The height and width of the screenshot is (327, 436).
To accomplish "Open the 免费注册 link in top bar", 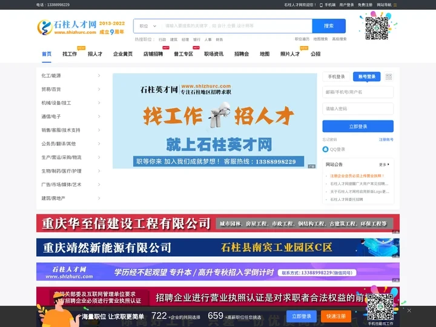I will (x=365, y=5).
